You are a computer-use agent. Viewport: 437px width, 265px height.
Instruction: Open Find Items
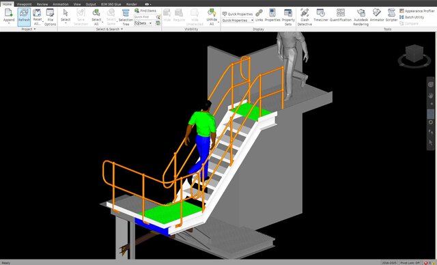145,11
